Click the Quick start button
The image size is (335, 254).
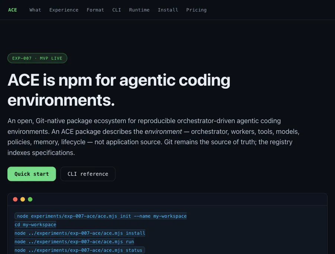(x=32, y=174)
